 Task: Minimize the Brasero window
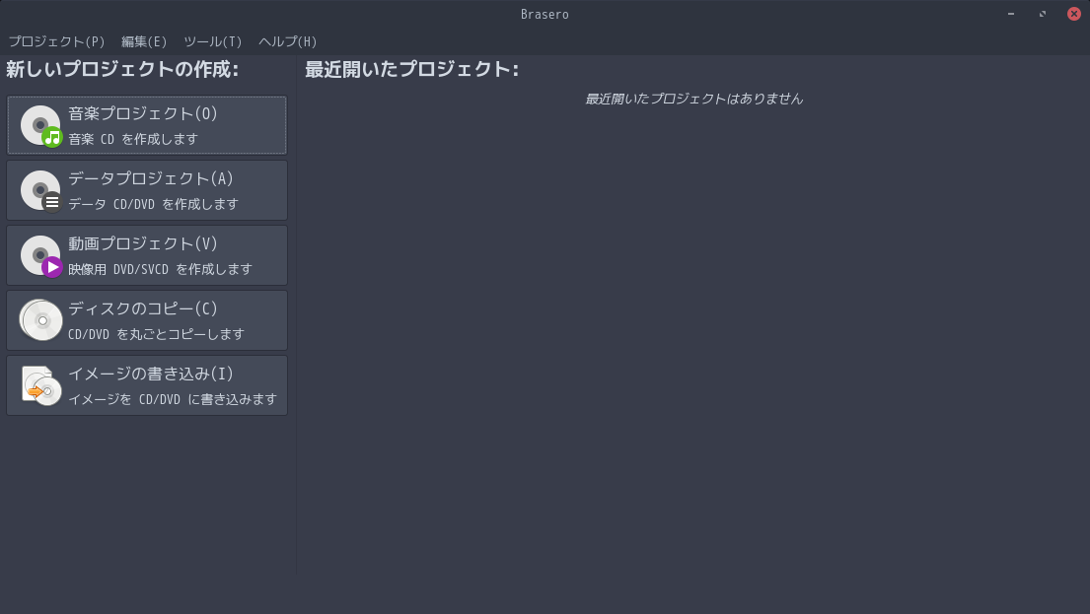click(x=1011, y=14)
